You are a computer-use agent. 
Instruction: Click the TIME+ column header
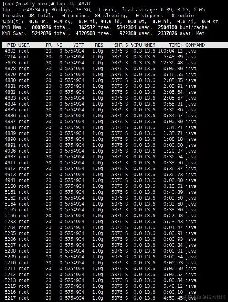pos(176,45)
